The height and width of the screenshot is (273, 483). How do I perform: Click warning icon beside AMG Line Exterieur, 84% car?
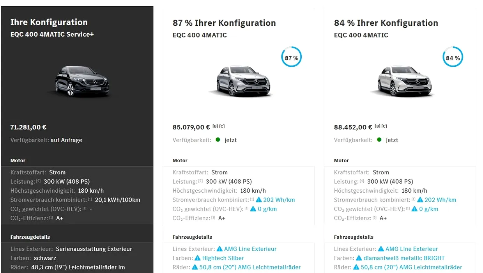click(x=381, y=249)
